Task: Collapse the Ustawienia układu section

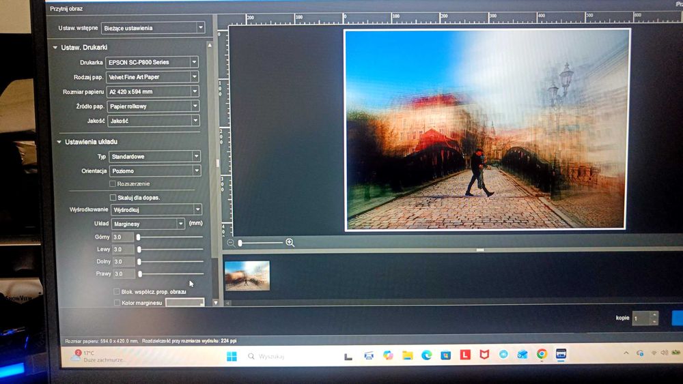Action: pyautogui.click(x=59, y=142)
